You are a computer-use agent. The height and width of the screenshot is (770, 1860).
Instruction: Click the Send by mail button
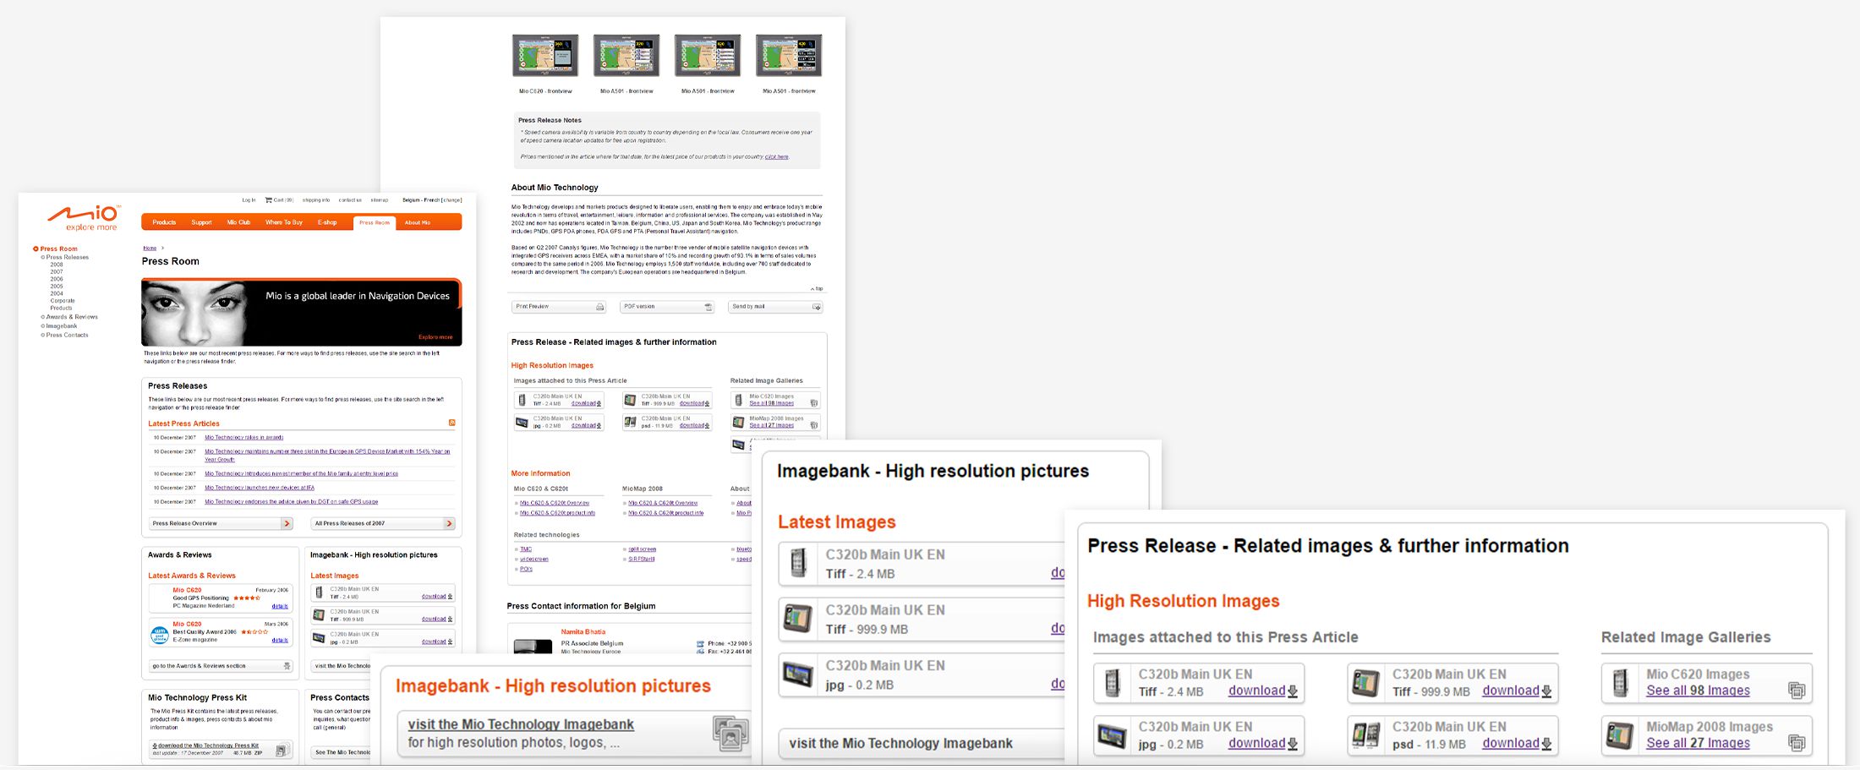pos(775,307)
